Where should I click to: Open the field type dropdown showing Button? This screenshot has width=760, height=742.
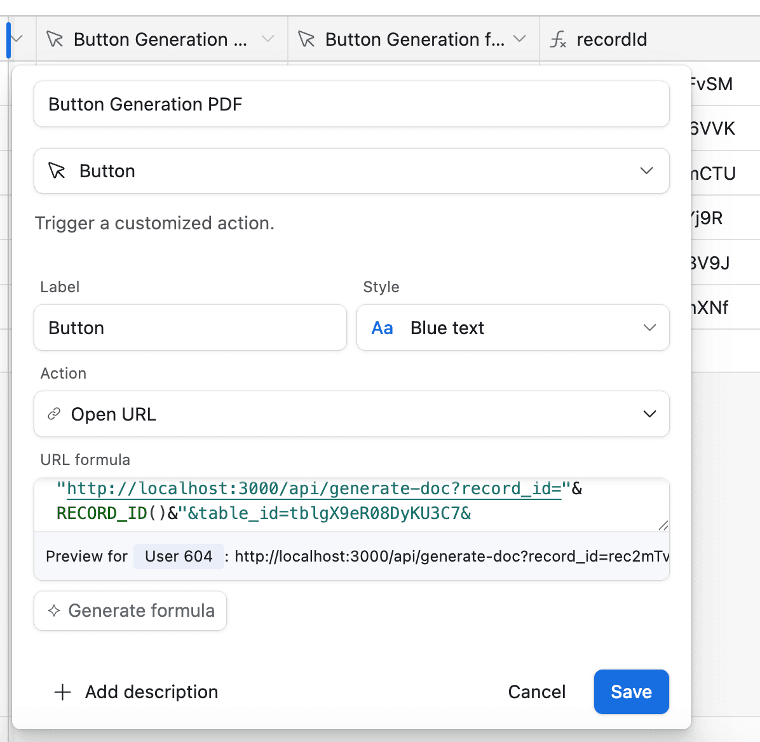(x=351, y=171)
